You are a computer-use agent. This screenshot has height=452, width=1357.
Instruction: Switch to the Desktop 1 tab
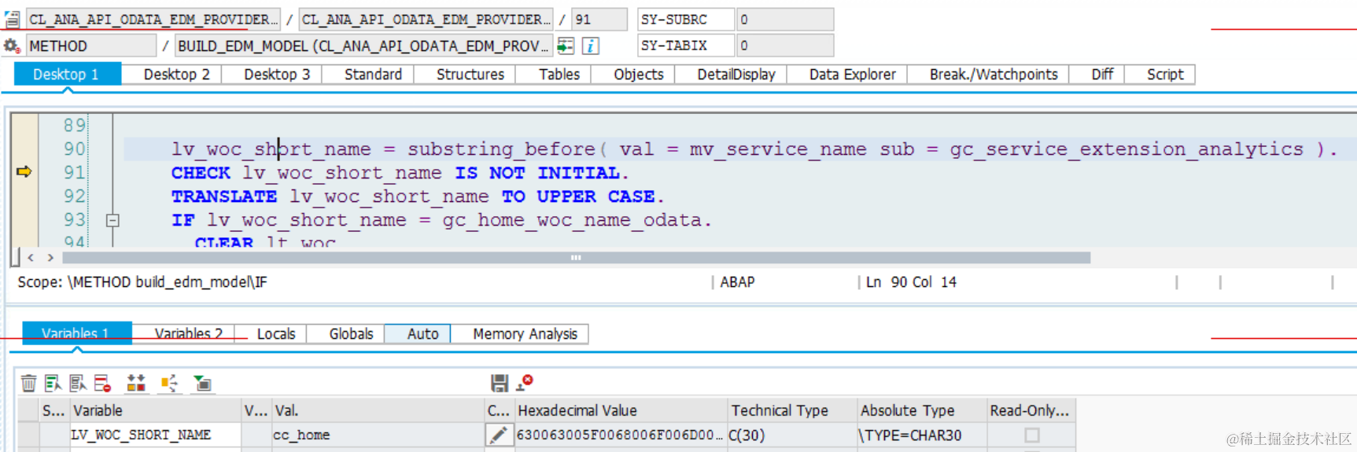tap(66, 74)
